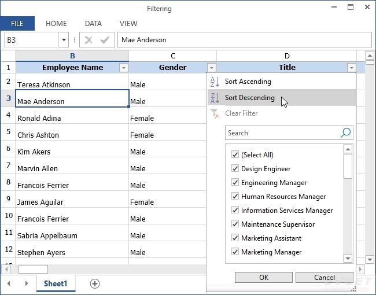Open the FILE tab

click(17, 24)
